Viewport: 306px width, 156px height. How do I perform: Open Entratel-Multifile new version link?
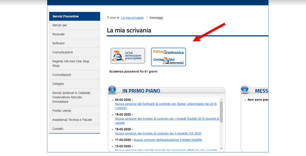(168, 140)
